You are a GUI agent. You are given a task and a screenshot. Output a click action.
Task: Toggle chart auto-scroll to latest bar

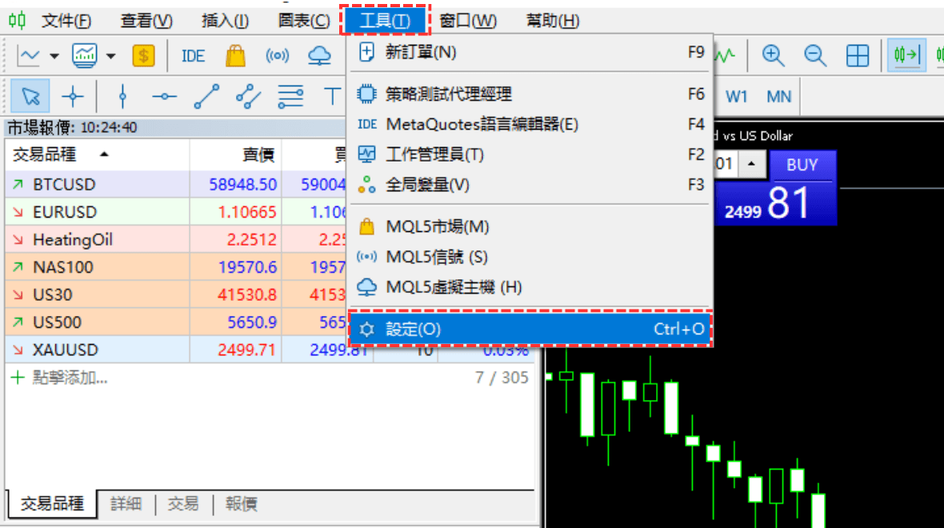906,55
